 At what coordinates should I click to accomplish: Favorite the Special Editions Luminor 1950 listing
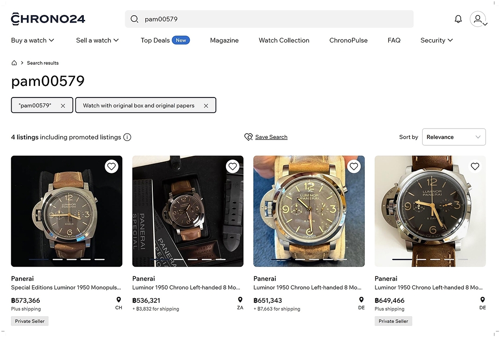[111, 166]
